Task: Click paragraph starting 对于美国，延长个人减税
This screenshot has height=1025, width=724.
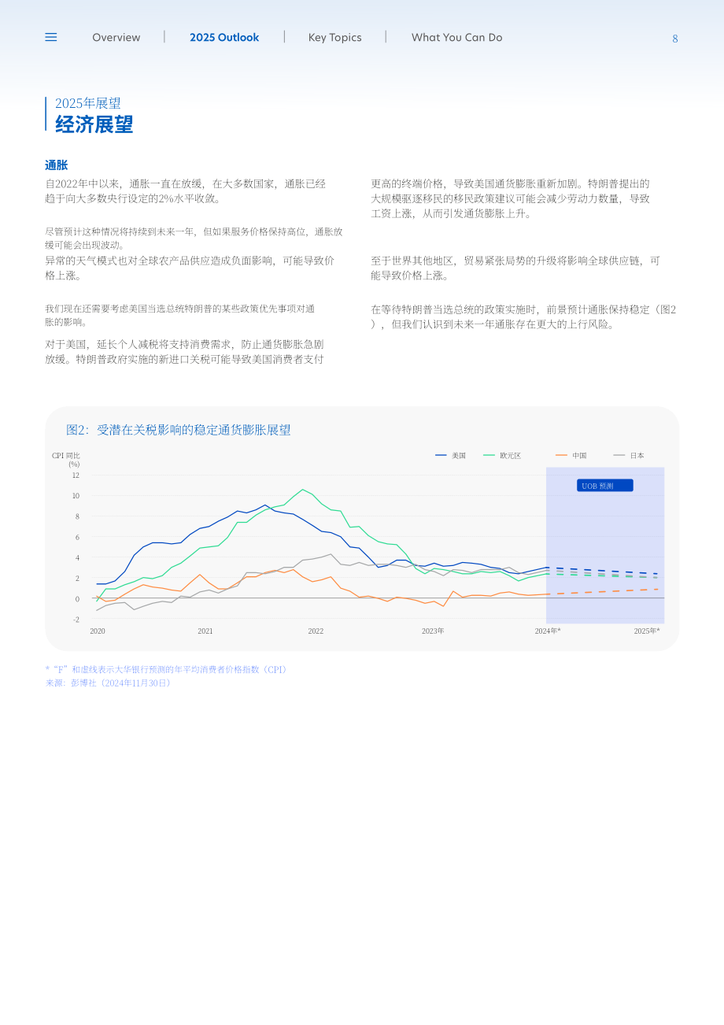Action: click(x=185, y=352)
